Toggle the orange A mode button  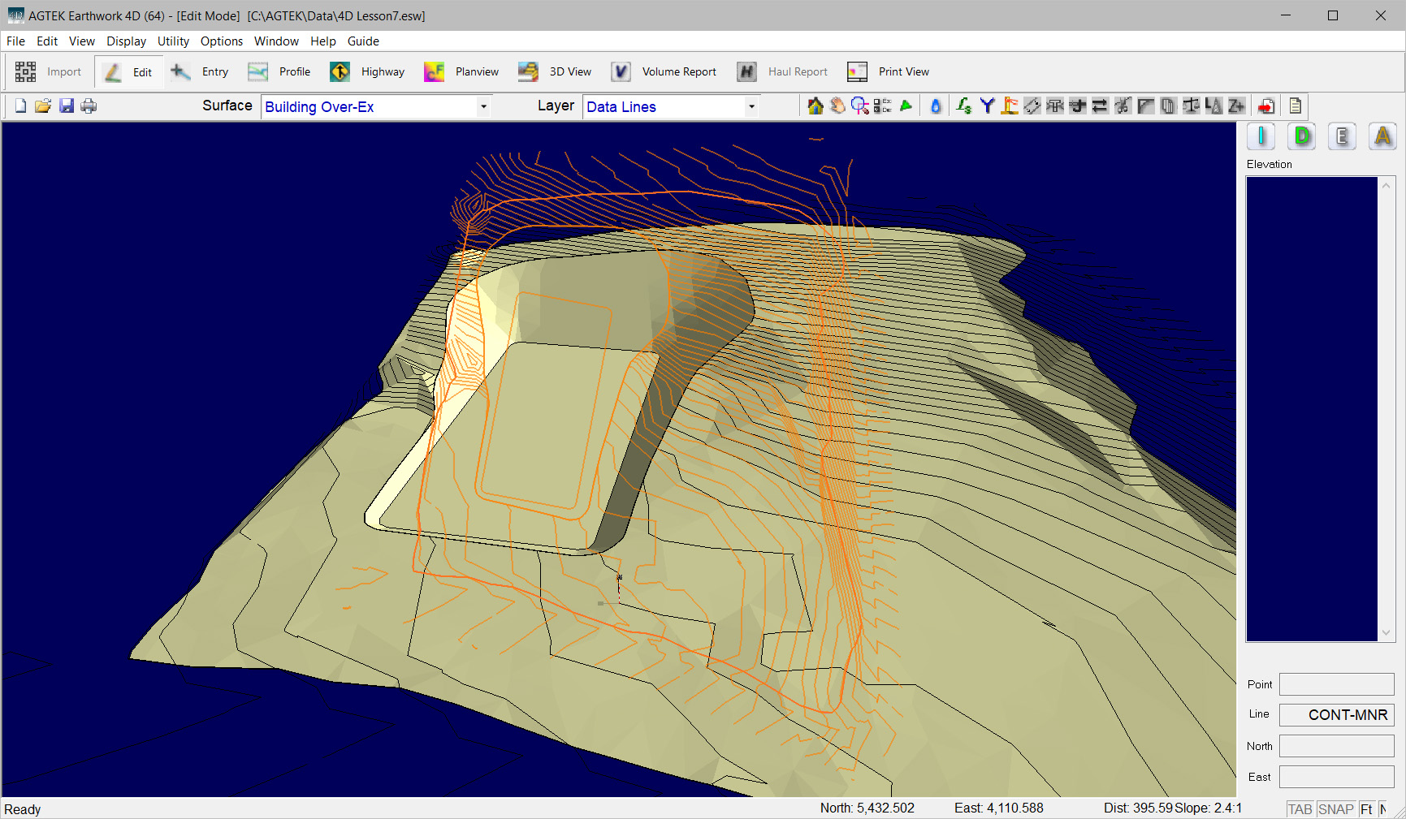pyautogui.click(x=1382, y=136)
